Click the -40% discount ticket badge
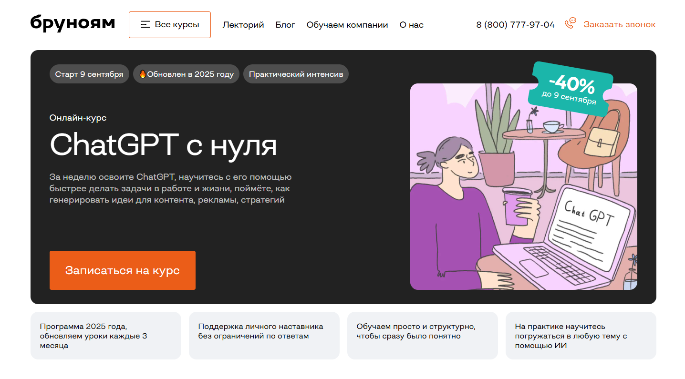This screenshot has height=379, width=685. click(571, 89)
